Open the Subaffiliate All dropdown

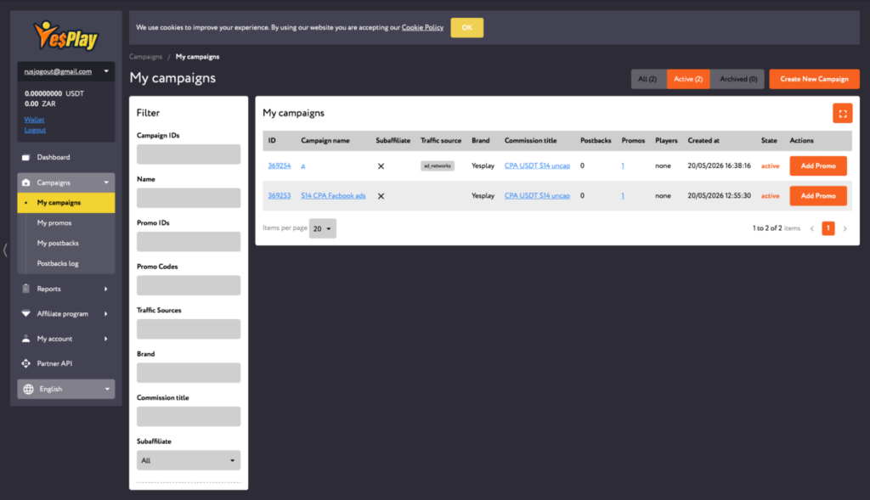coord(189,461)
